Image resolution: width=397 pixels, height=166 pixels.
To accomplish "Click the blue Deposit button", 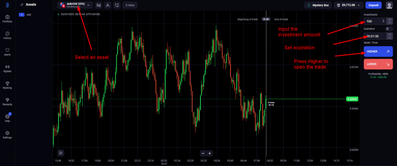I will click(x=373, y=5).
